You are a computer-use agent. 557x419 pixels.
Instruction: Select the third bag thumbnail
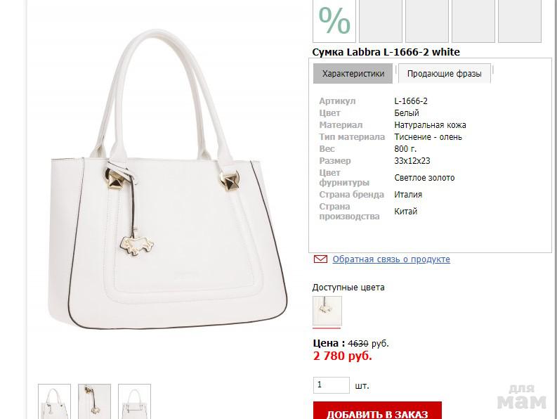coord(134,401)
